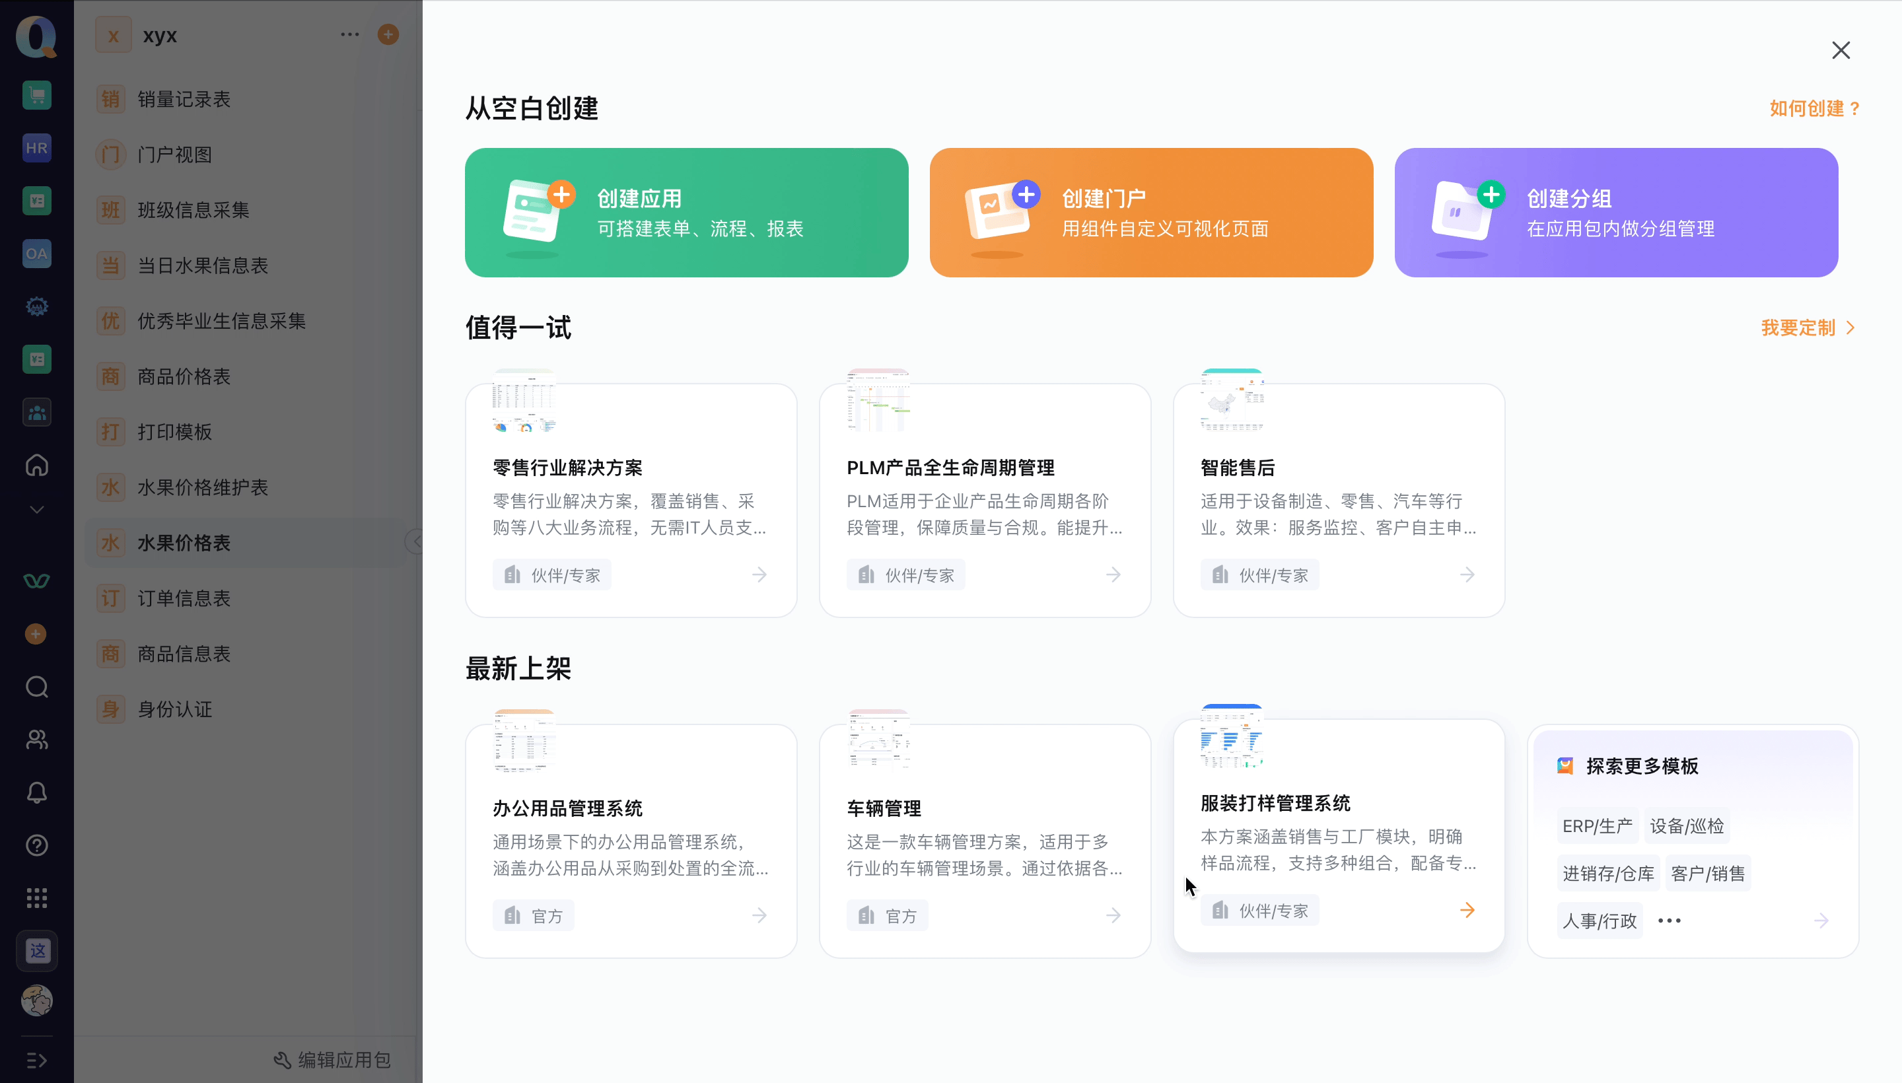Screen dimensions: 1902x1083
Task: Click the 伙伴/专家 tag on 零售行业解决方案
Action: tap(552, 575)
